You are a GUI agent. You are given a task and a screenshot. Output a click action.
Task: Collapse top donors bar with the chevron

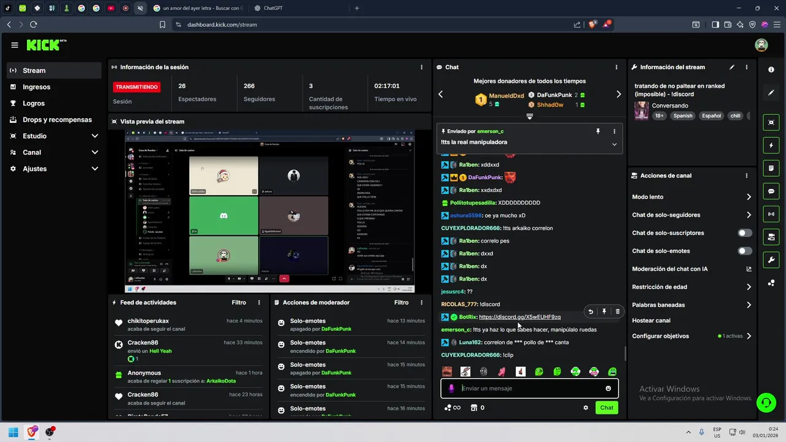click(x=529, y=116)
